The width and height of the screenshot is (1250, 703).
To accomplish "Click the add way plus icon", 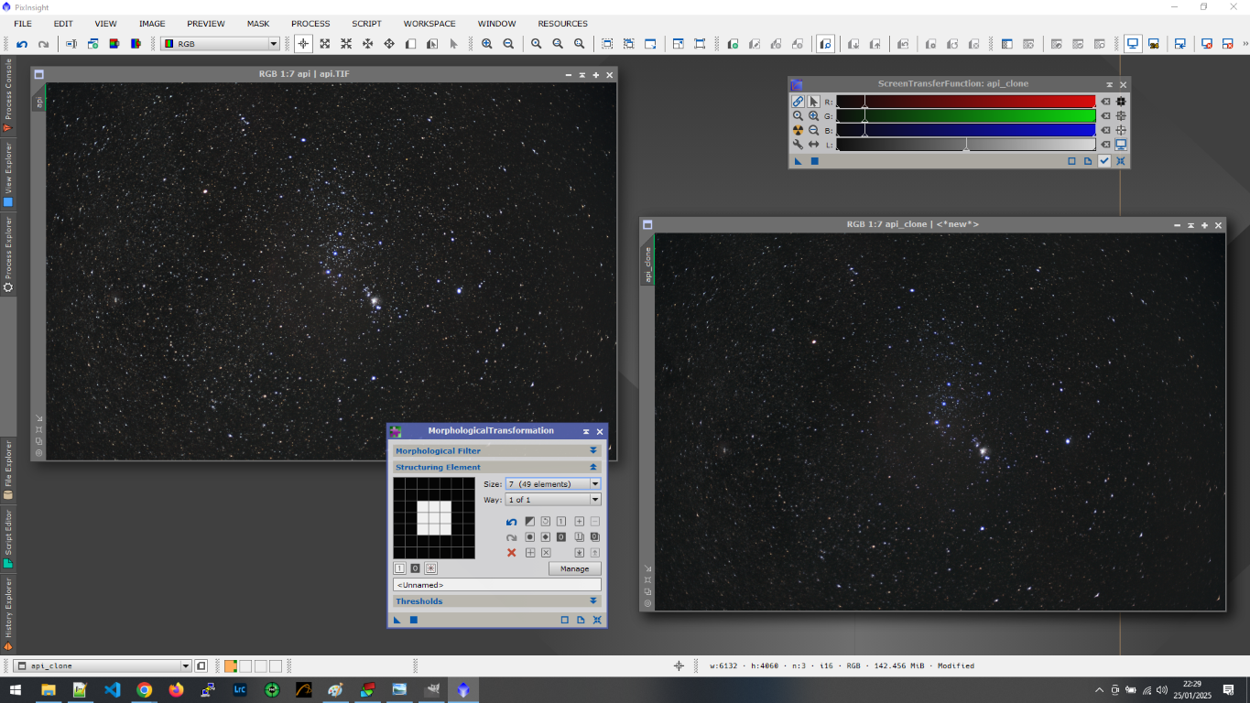I will pos(580,522).
